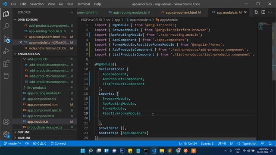This screenshot has height=155, width=276.
Task: Open the Edit menu
Action: coord(23,4)
